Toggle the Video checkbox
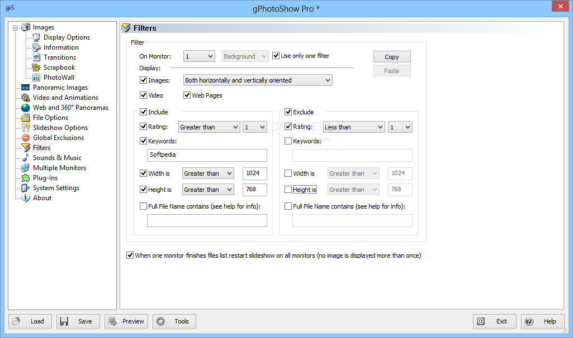The width and height of the screenshot is (573, 338). coord(143,95)
